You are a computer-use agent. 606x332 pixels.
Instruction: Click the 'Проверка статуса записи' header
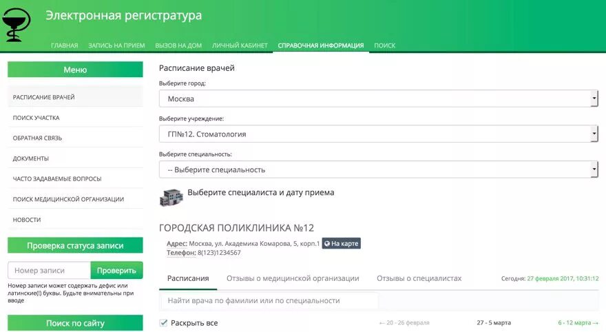[75, 245]
